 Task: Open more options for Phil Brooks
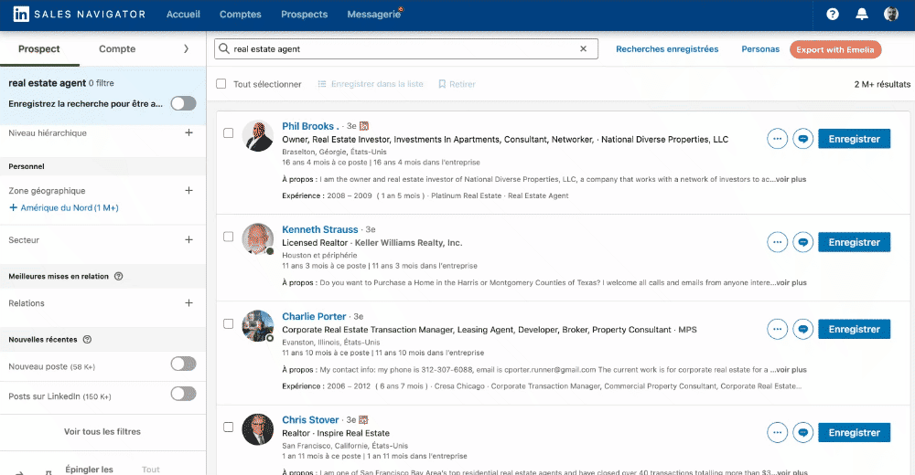[777, 139]
